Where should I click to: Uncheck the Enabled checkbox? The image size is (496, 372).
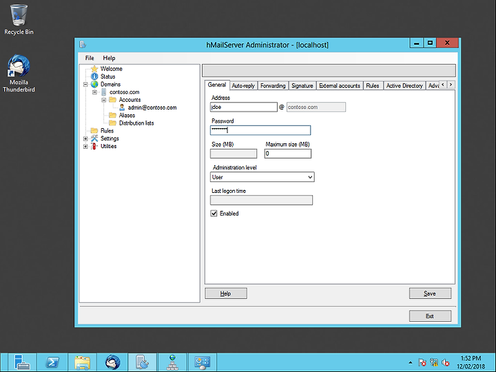pos(214,214)
